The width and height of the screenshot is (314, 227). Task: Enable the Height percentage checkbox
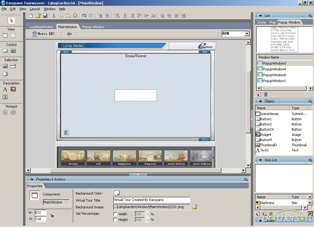click(116, 220)
